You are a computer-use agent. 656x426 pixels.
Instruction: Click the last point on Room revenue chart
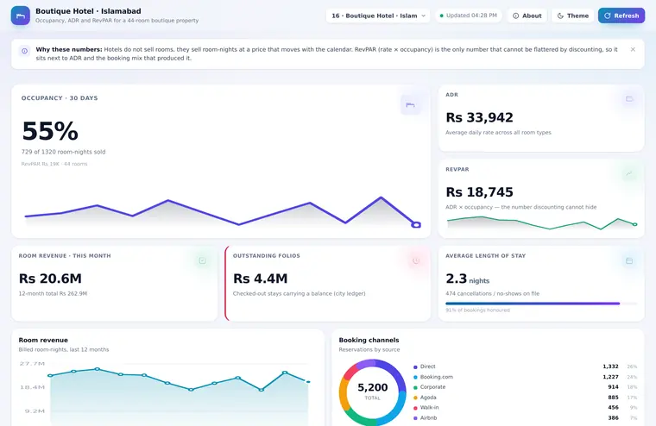308,382
